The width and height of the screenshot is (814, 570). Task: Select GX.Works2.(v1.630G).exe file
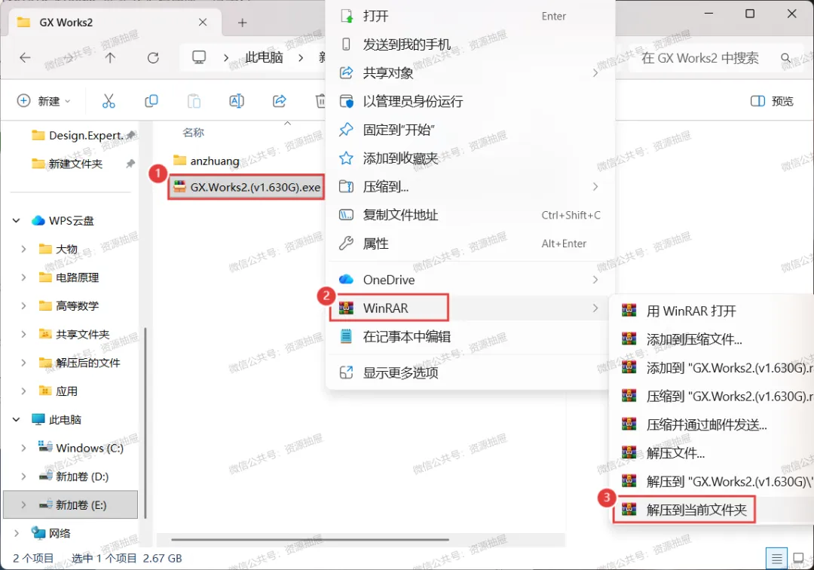click(x=246, y=187)
